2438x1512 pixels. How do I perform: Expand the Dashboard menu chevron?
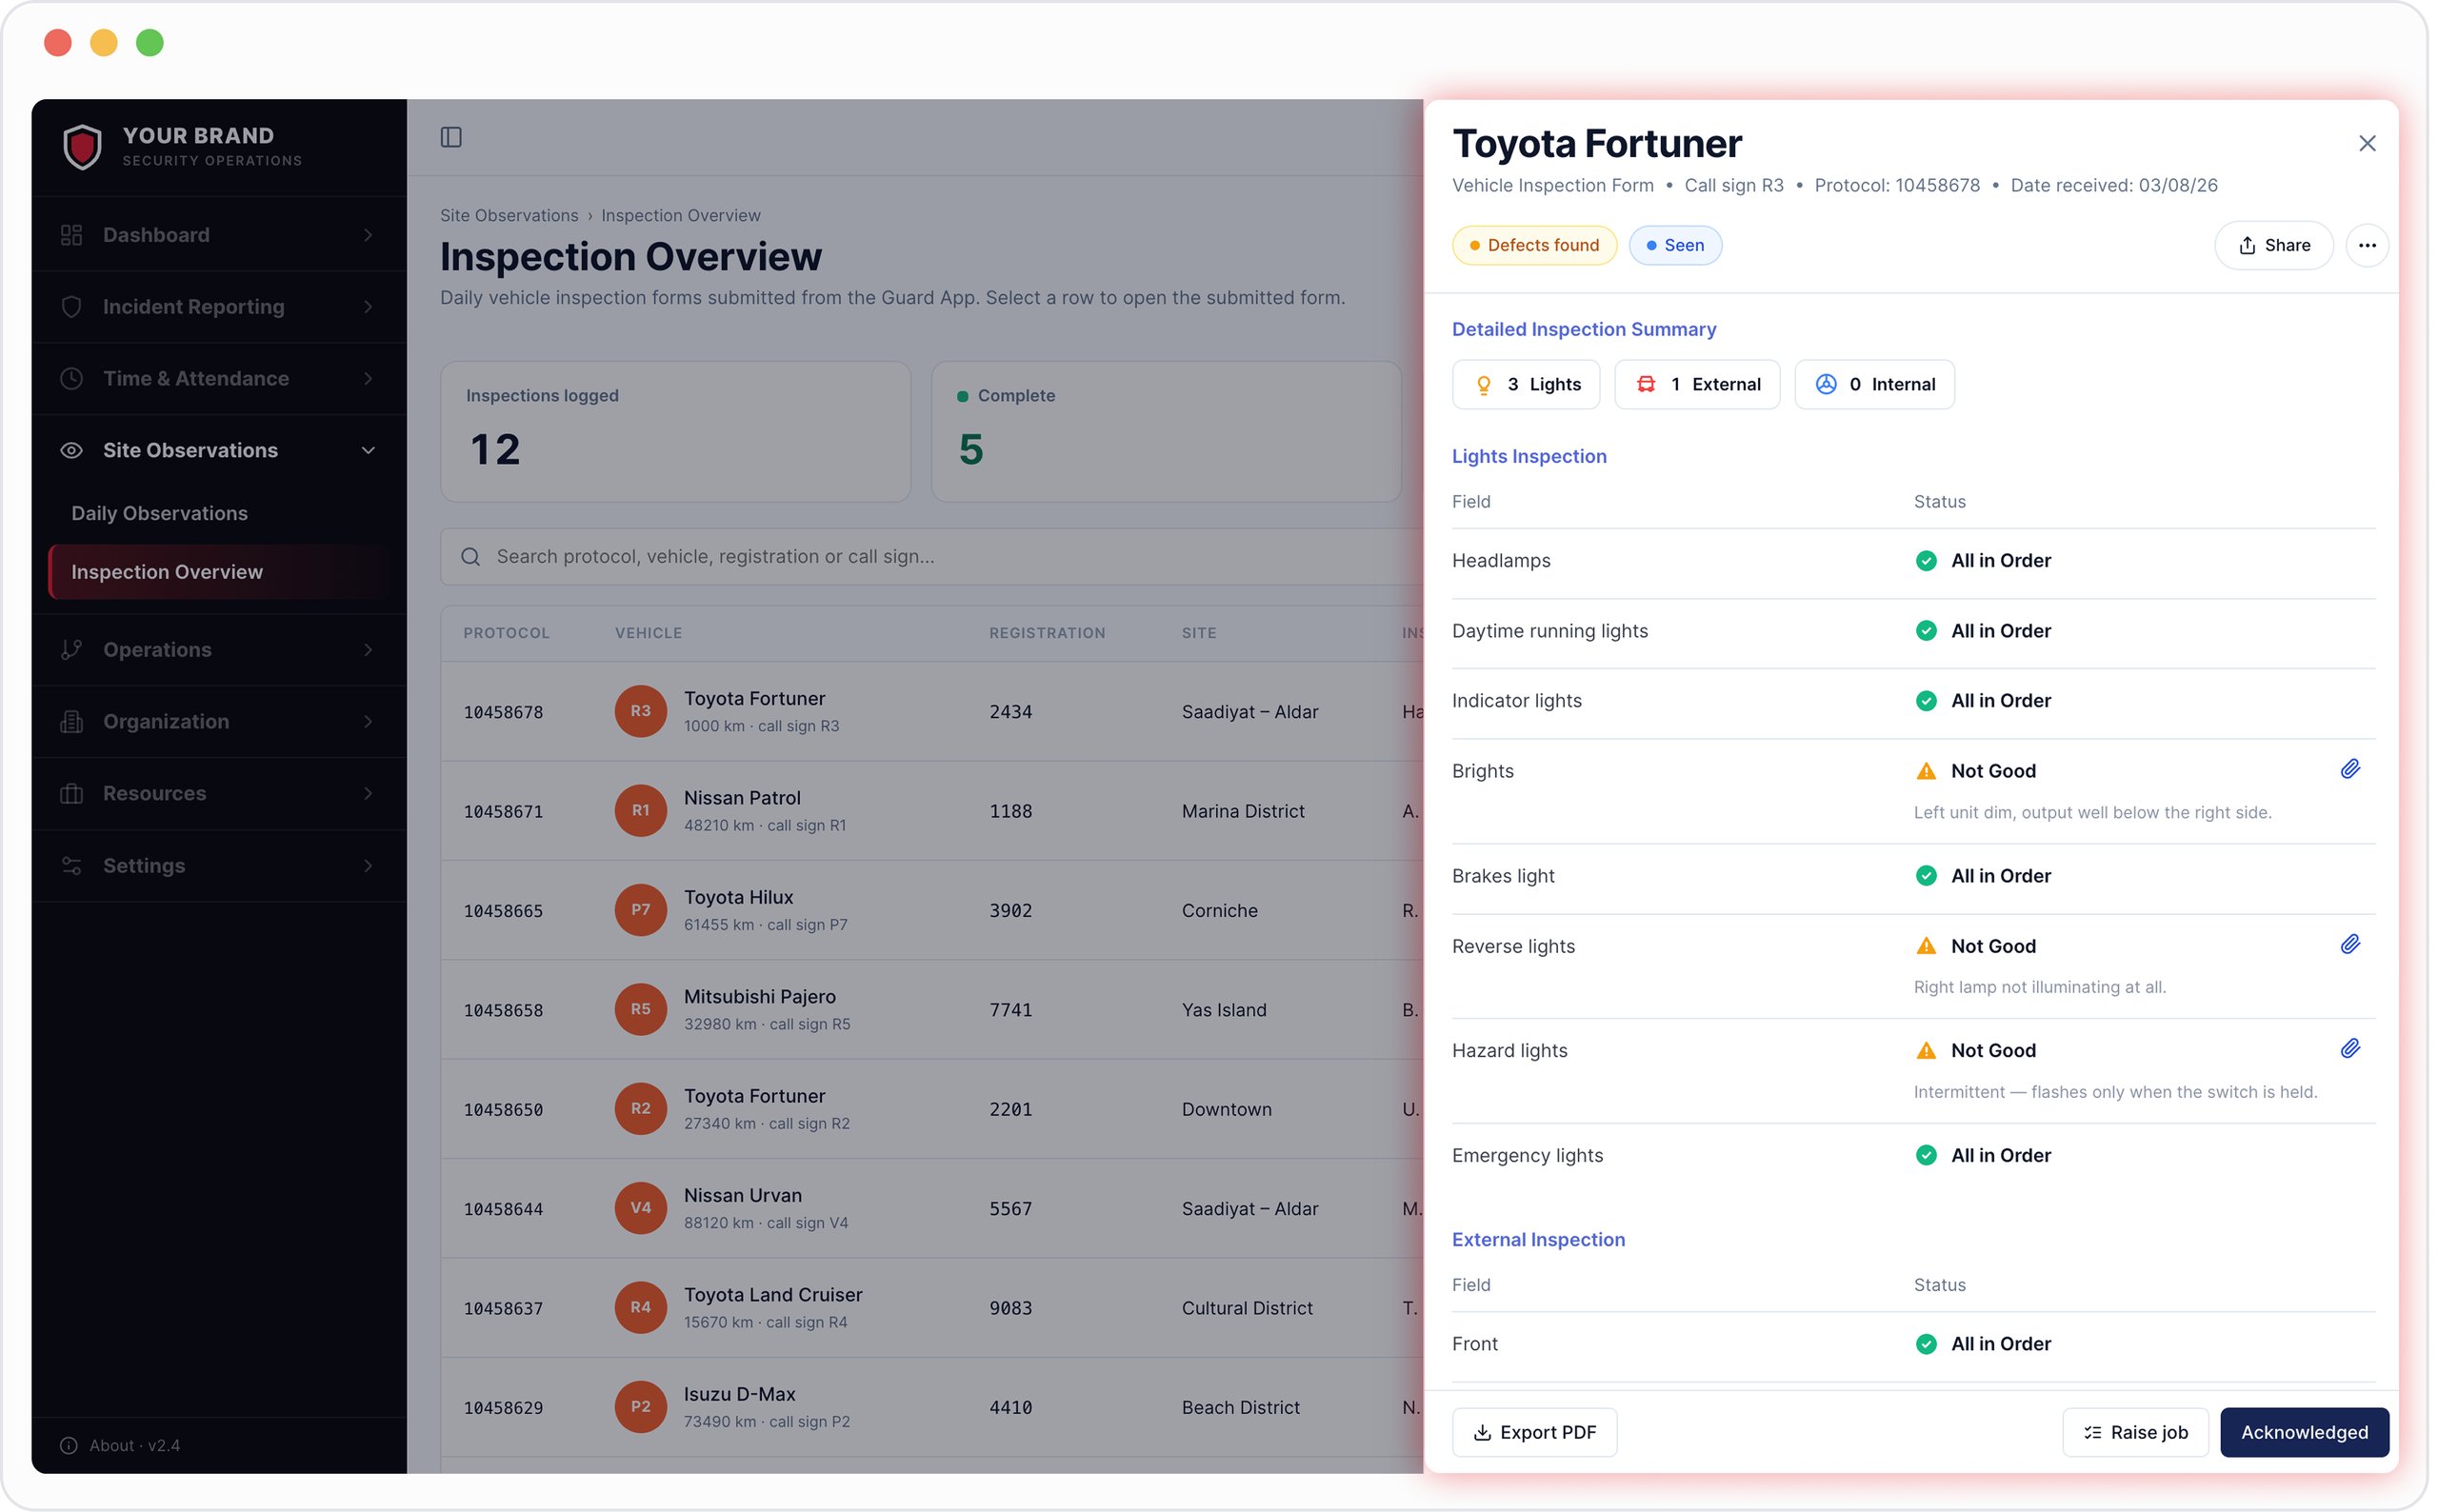point(368,235)
